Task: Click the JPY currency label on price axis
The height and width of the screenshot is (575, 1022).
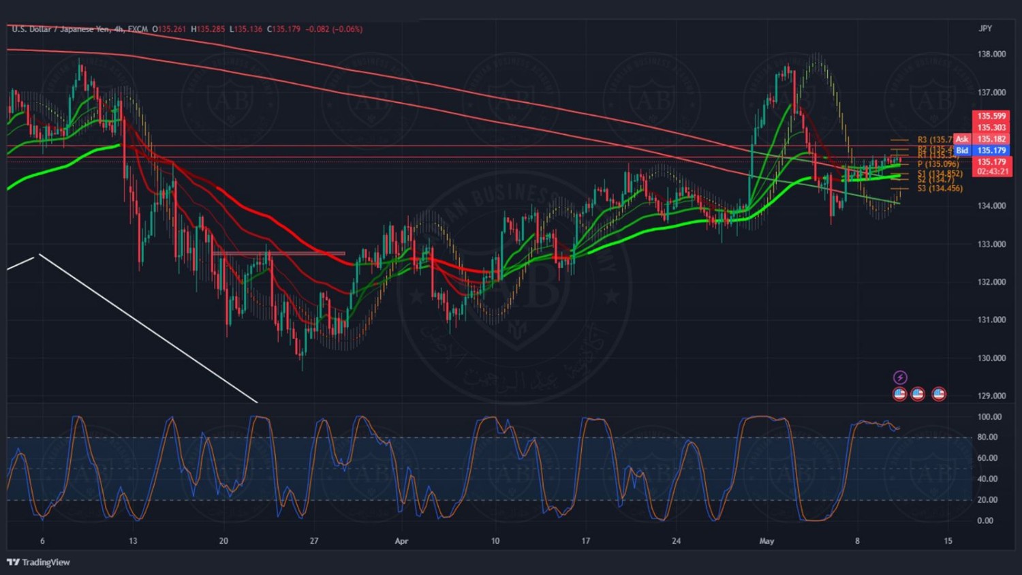Action: click(985, 29)
